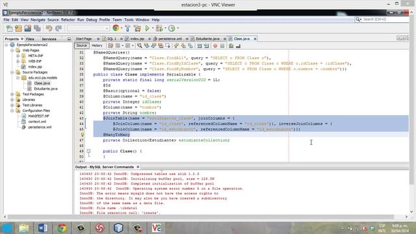The image size is (416, 234).
Task: Open the File menu
Action: point(6,19)
